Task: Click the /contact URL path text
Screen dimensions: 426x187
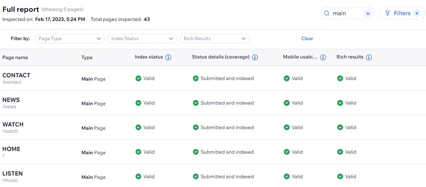Action: [12, 82]
